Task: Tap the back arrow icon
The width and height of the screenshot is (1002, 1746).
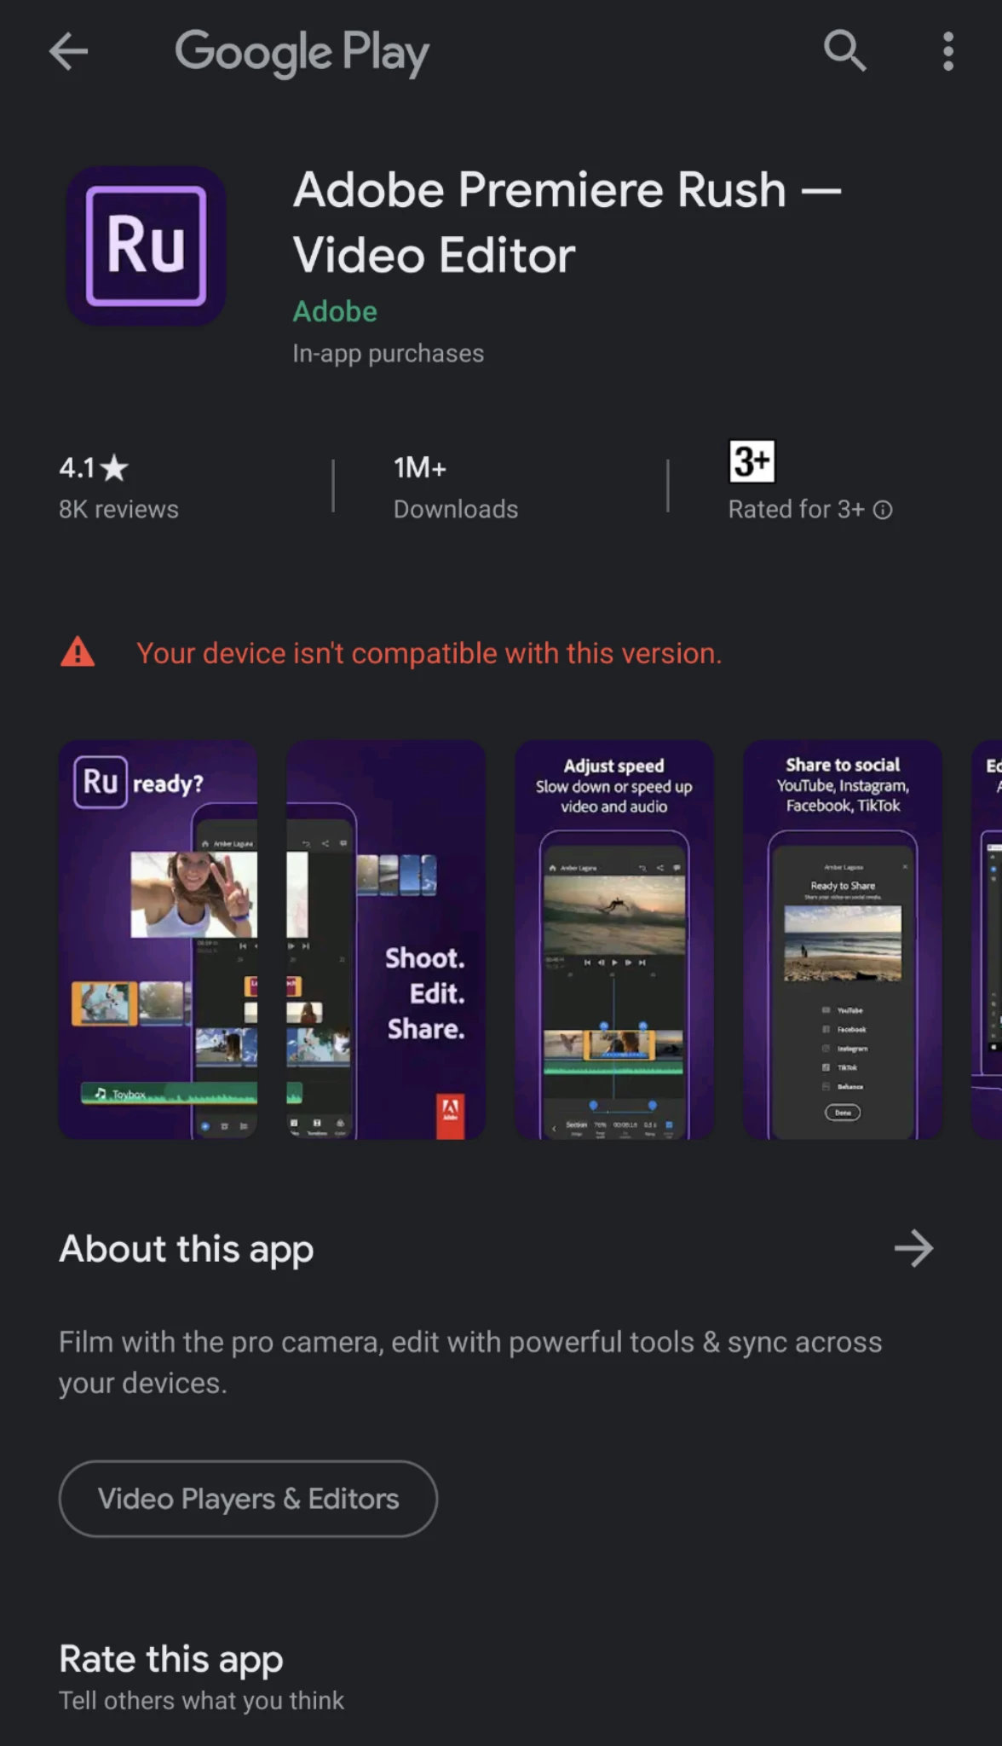Action: pos(68,51)
